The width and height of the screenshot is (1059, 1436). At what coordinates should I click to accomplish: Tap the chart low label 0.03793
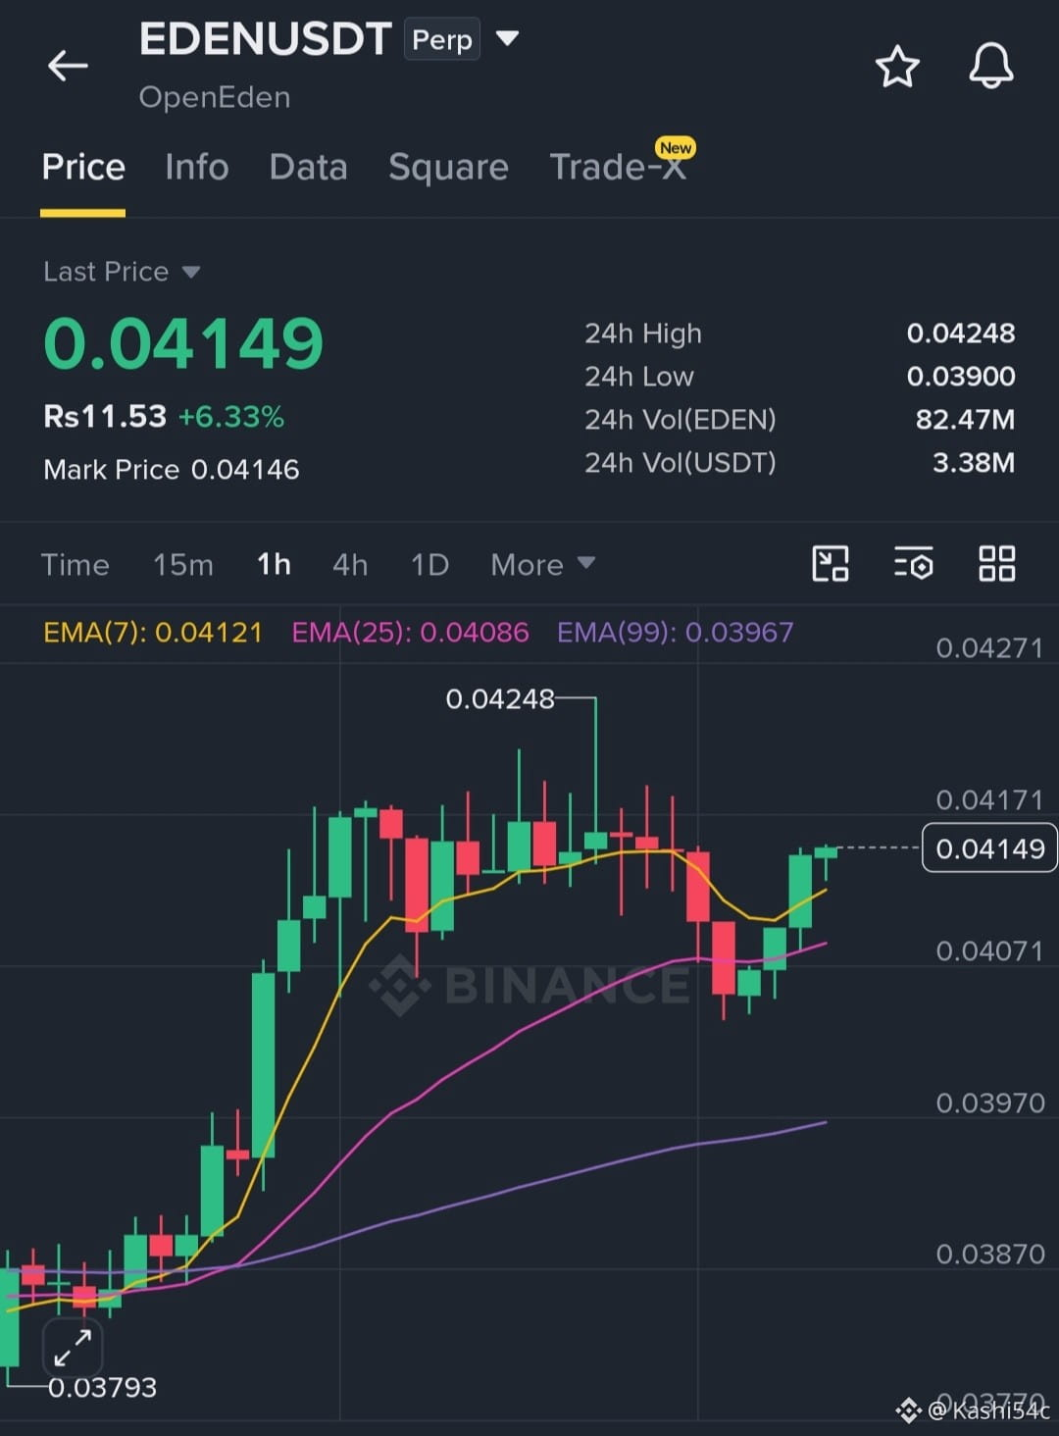tap(102, 1388)
